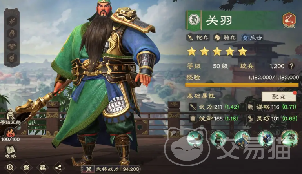302x174 pixels.
Task: Open the 天赋 talent hexagon icon
Action: (x=289, y=20)
